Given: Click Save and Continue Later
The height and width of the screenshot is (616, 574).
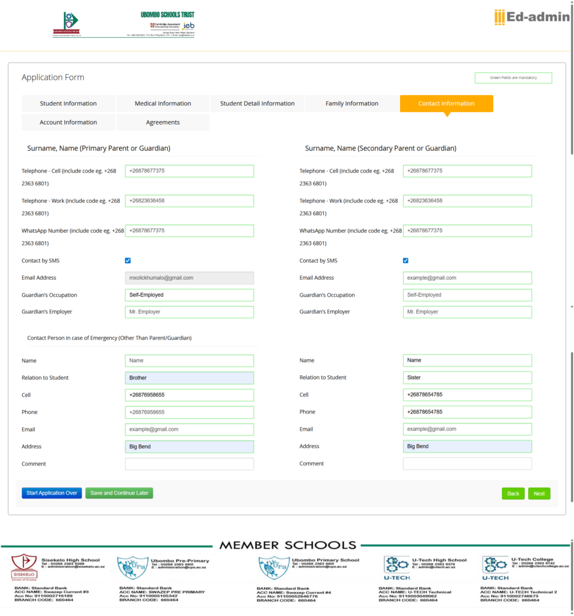Looking at the screenshot, I should tap(119, 493).
